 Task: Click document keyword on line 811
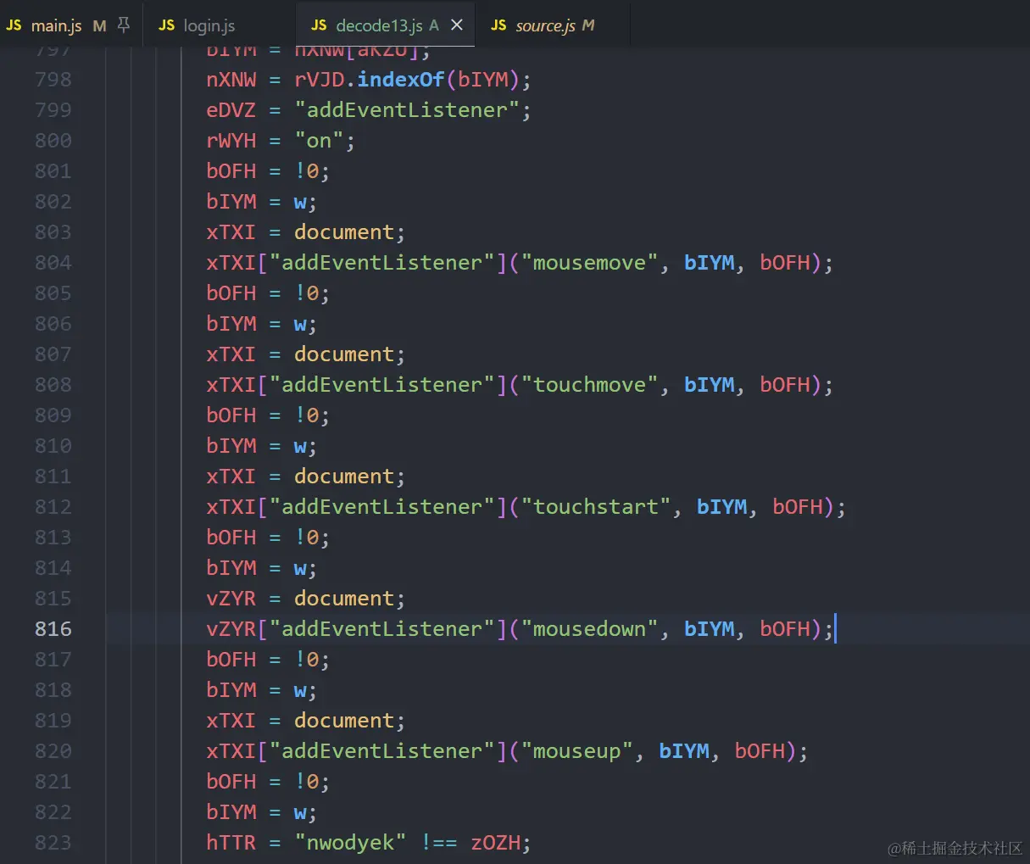[344, 477]
